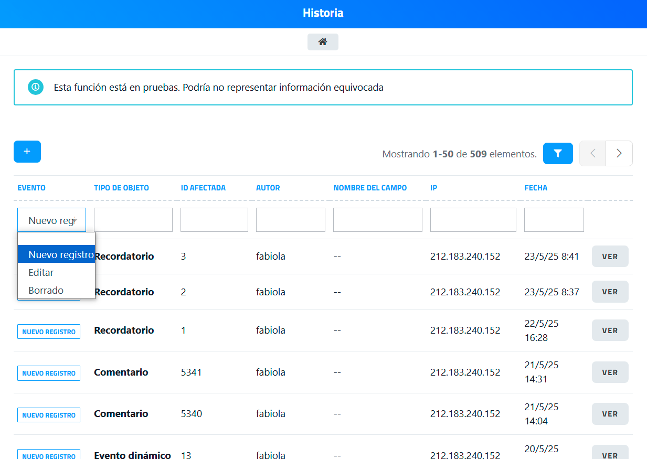The width and height of the screenshot is (647, 459).
Task: Click VER button for Recordatorio ID 3
Action: pos(610,257)
